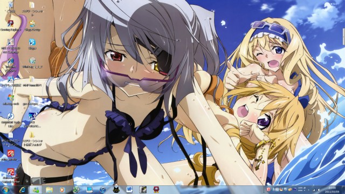Open the IME help question-mark icon
The image size is (345, 194).
point(295,189)
